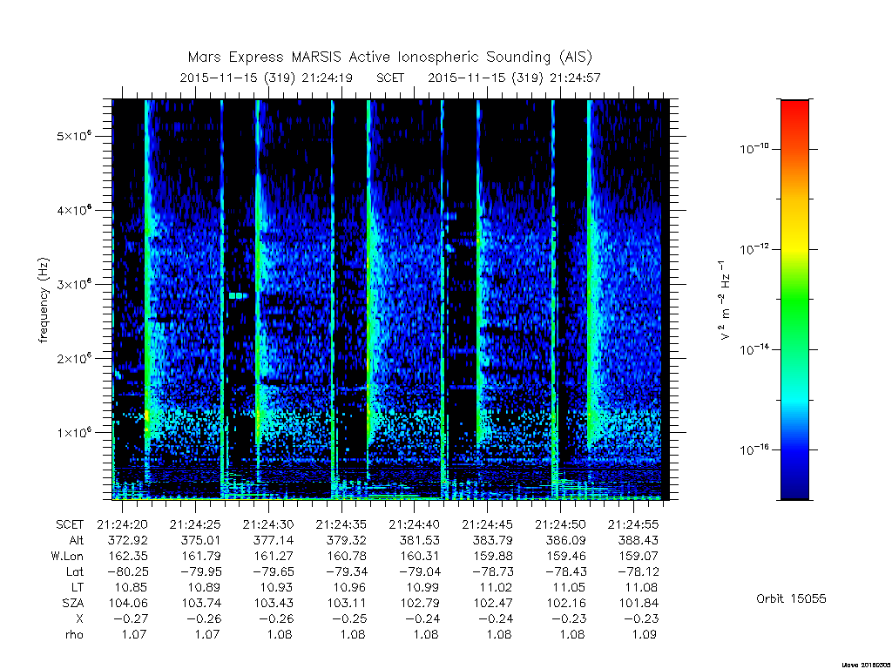Click the 'frequency (Hz)' axis title
The height and width of the screenshot is (669, 892).
click(44, 301)
